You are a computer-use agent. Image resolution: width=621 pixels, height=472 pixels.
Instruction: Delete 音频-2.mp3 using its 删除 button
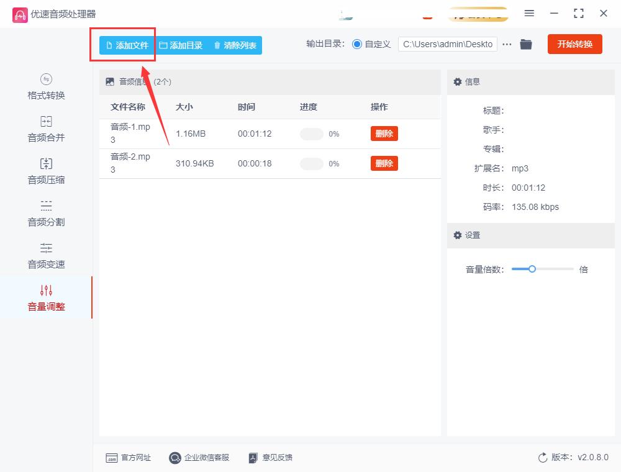pyautogui.click(x=384, y=163)
